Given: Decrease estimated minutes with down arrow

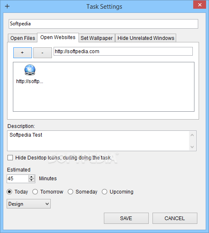Looking at the screenshot, I should pyautogui.click(x=31, y=180).
